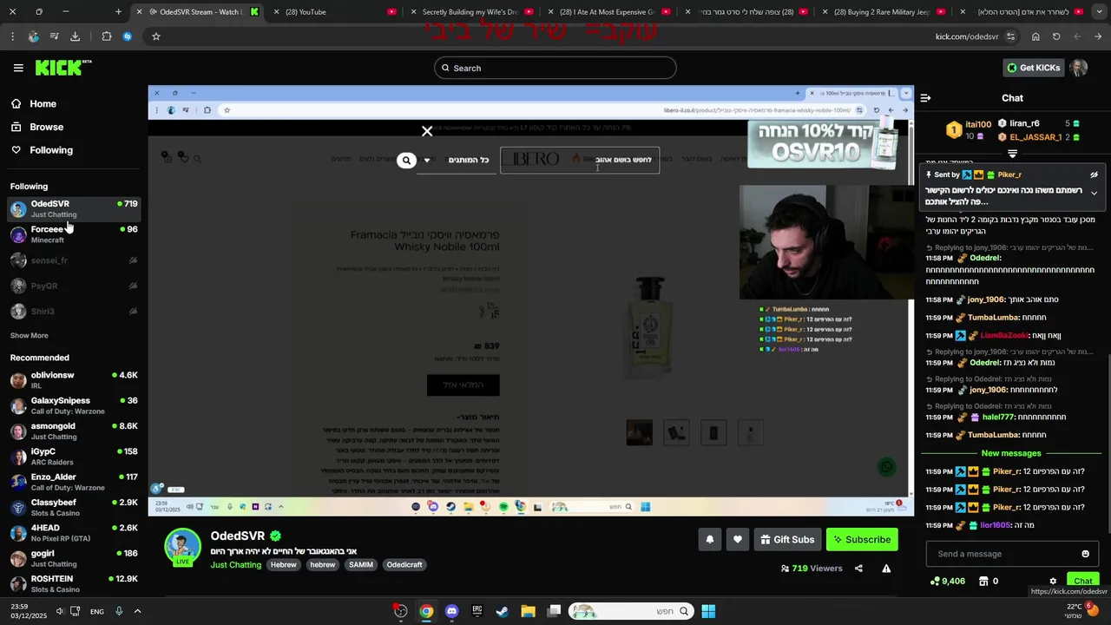Go to Home in sidebar
This screenshot has height=625, width=1111.
[43, 103]
